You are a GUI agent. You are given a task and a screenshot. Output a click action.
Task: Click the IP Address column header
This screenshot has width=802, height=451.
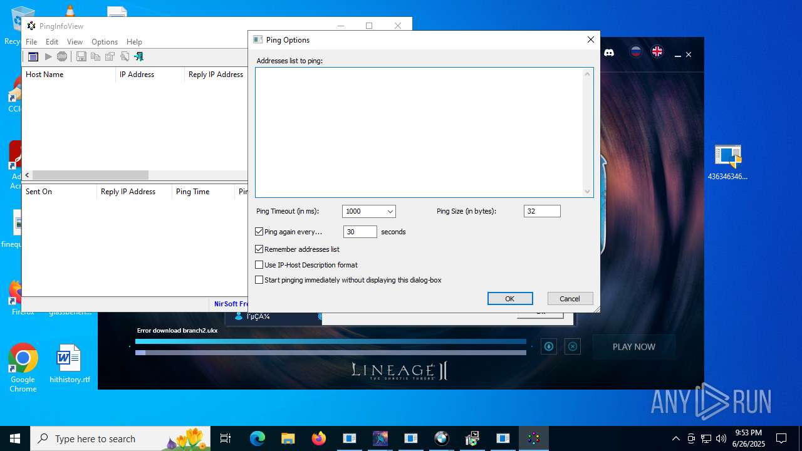tap(150, 75)
